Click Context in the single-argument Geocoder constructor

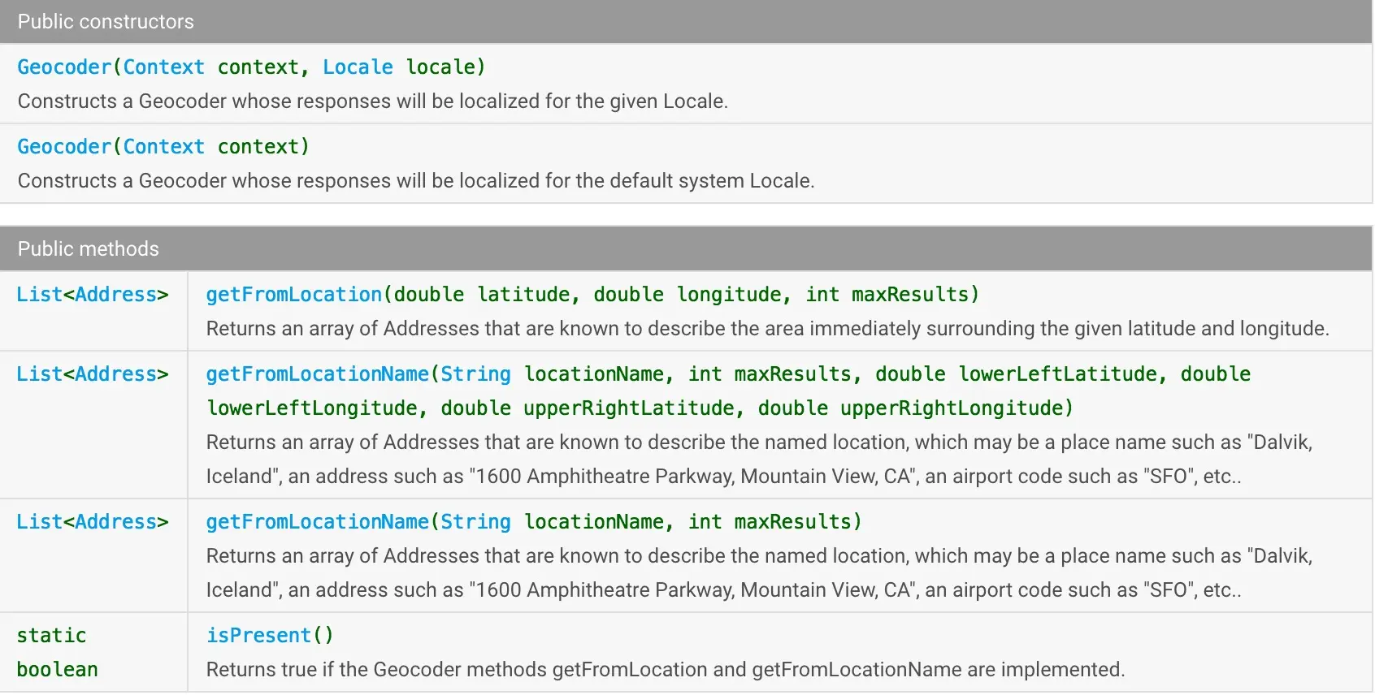163,147
